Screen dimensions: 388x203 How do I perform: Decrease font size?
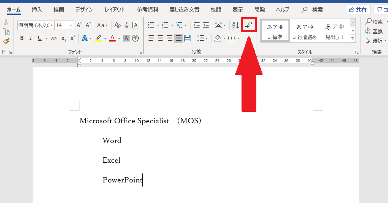pos(88,25)
